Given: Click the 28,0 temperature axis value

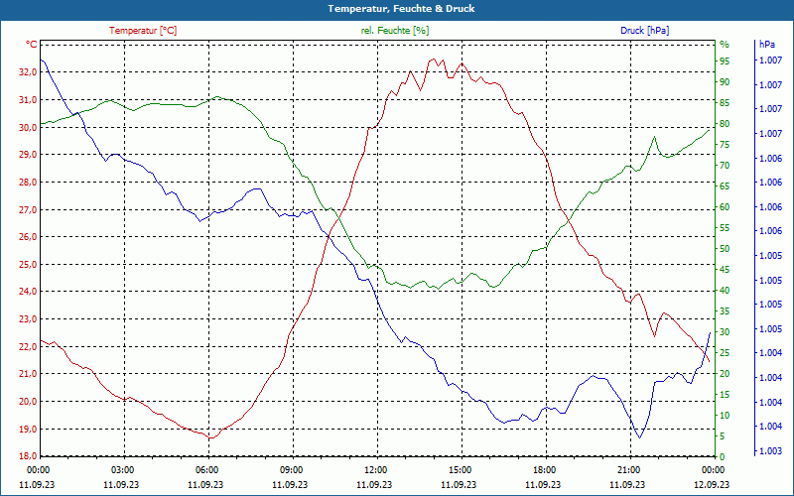Looking at the screenshot, I should click(28, 183).
